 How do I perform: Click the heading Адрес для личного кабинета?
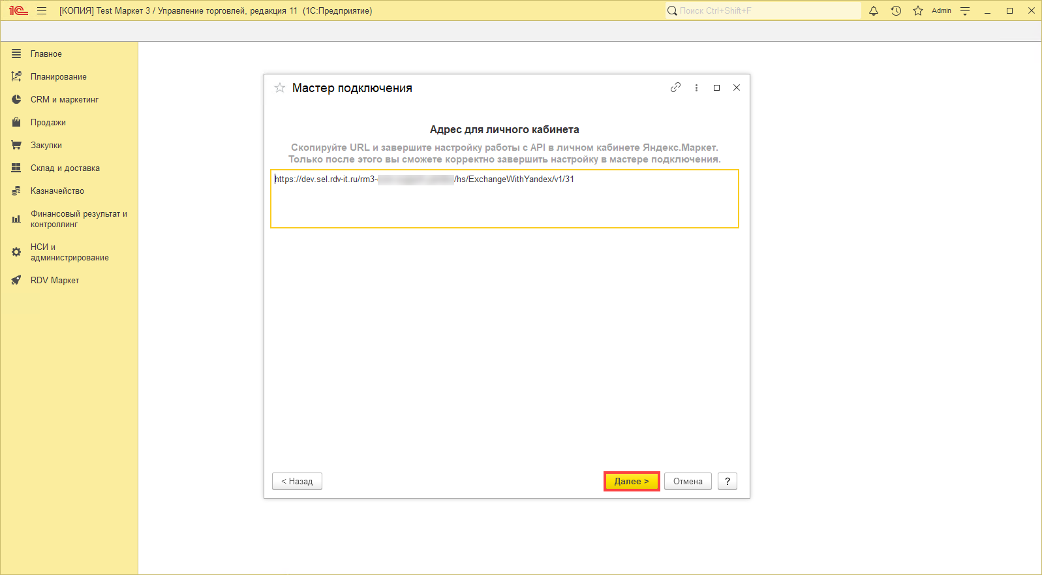click(x=504, y=129)
